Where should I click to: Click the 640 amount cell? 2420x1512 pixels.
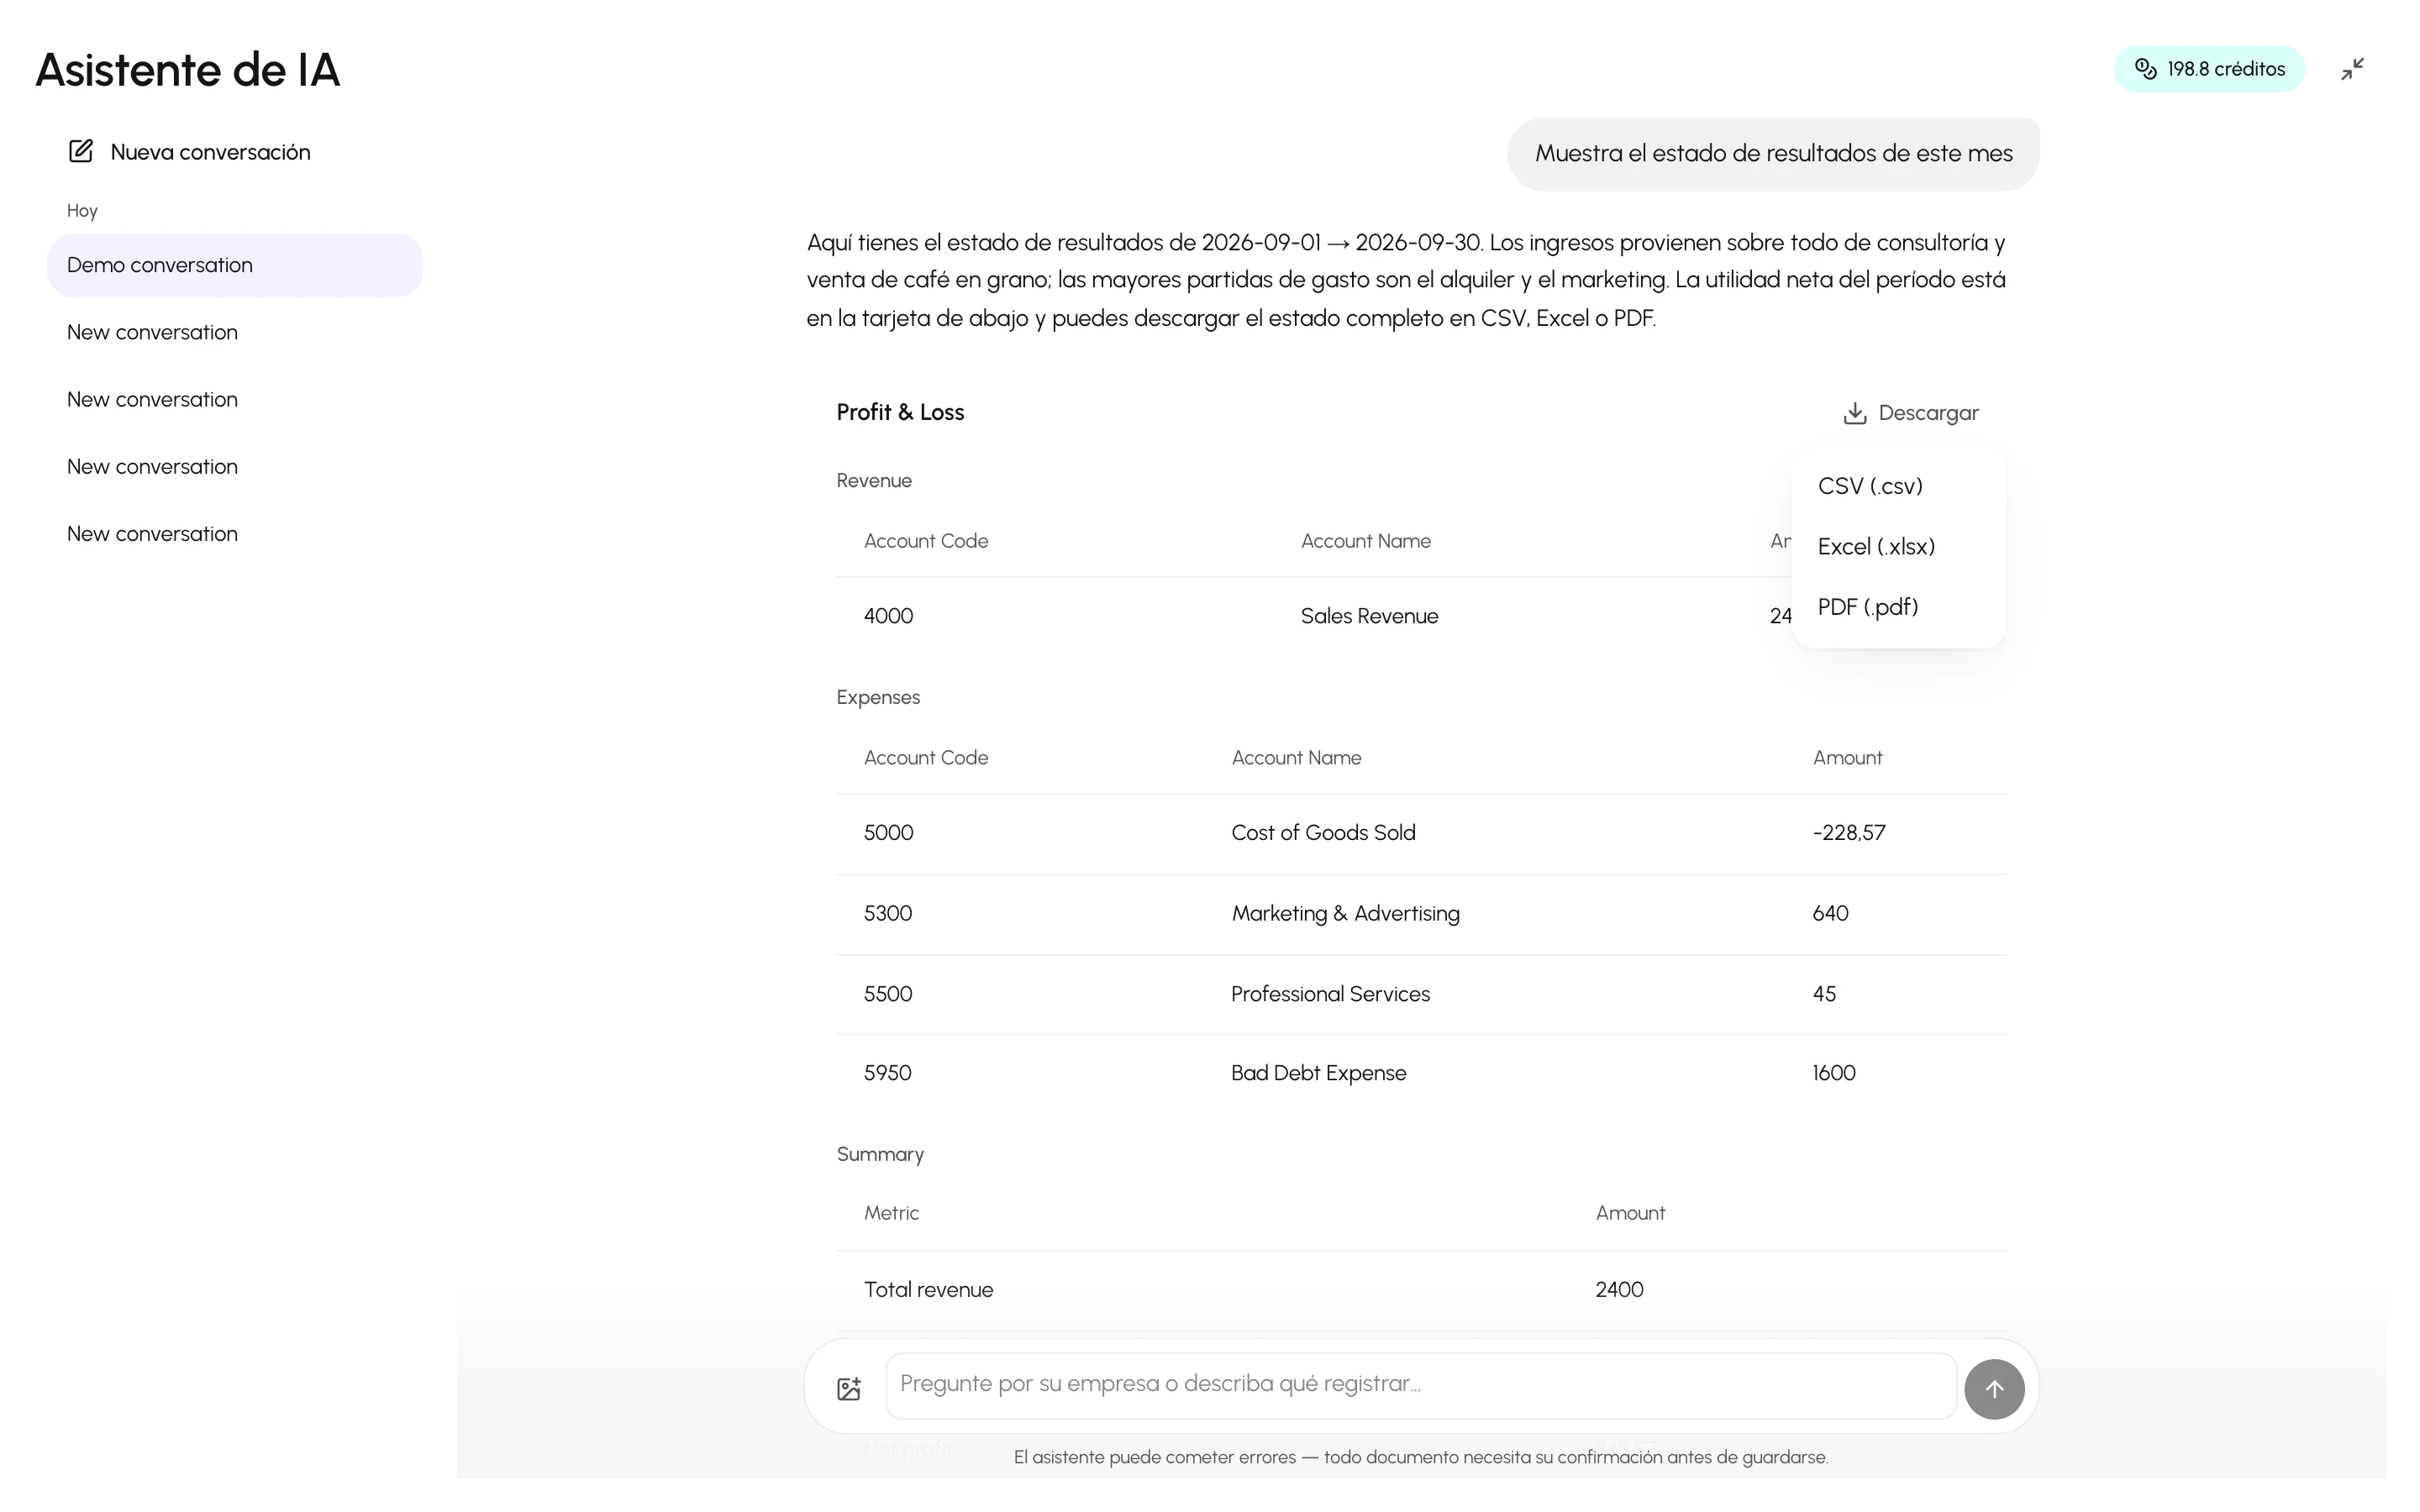(1830, 913)
